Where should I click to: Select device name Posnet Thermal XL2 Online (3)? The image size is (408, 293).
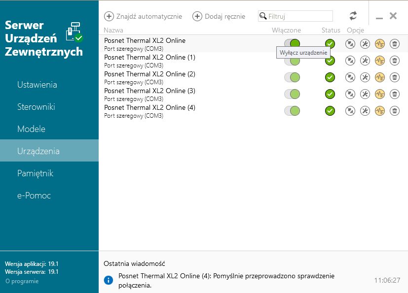click(x=149, y=91)
